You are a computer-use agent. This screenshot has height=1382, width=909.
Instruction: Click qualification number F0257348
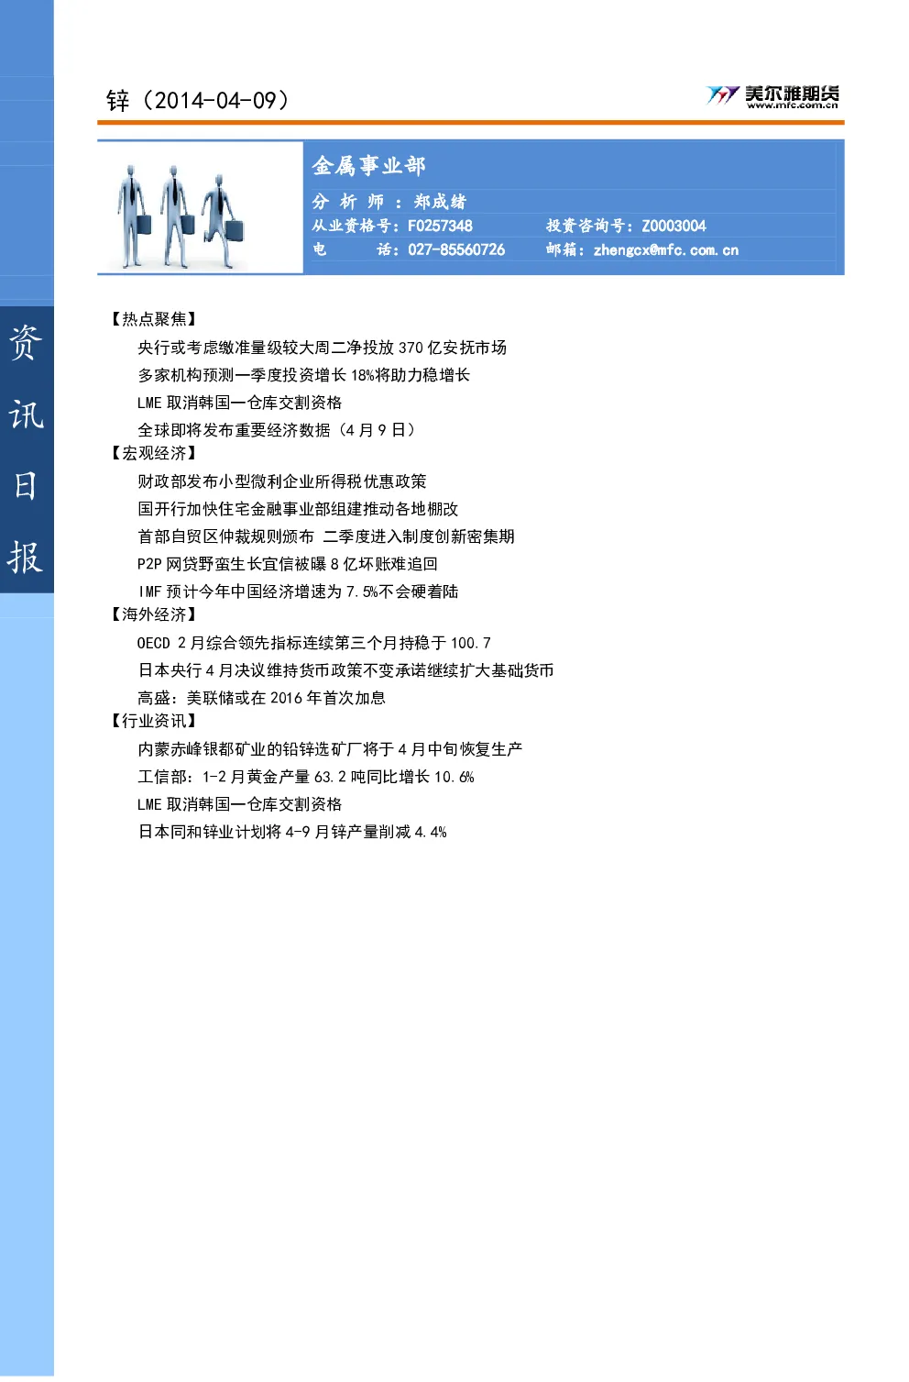tap(440, 226)
